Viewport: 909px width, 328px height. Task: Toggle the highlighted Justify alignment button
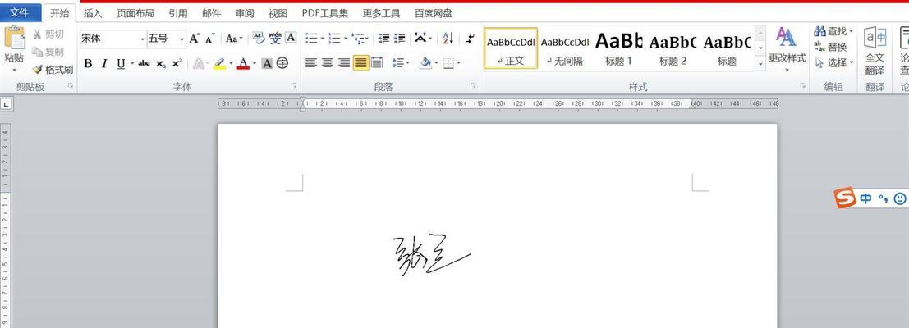pos(360,63)
